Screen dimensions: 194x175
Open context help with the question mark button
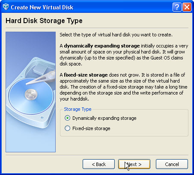pyautogui.click(x=177, y=7)
